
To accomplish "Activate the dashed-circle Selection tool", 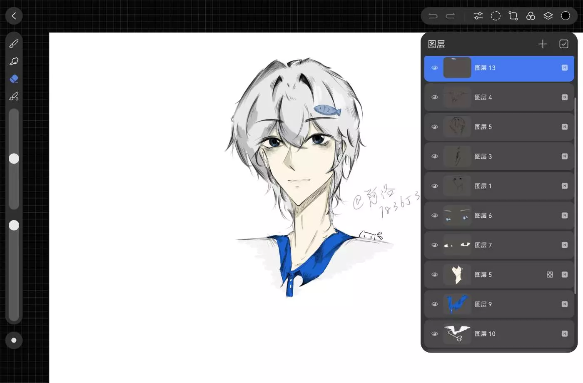I will [x=496, y=16].
